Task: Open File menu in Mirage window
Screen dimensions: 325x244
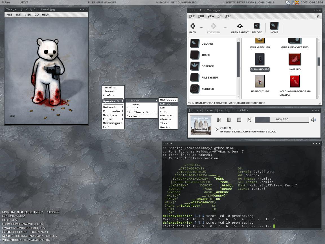Action: [9, 15]
